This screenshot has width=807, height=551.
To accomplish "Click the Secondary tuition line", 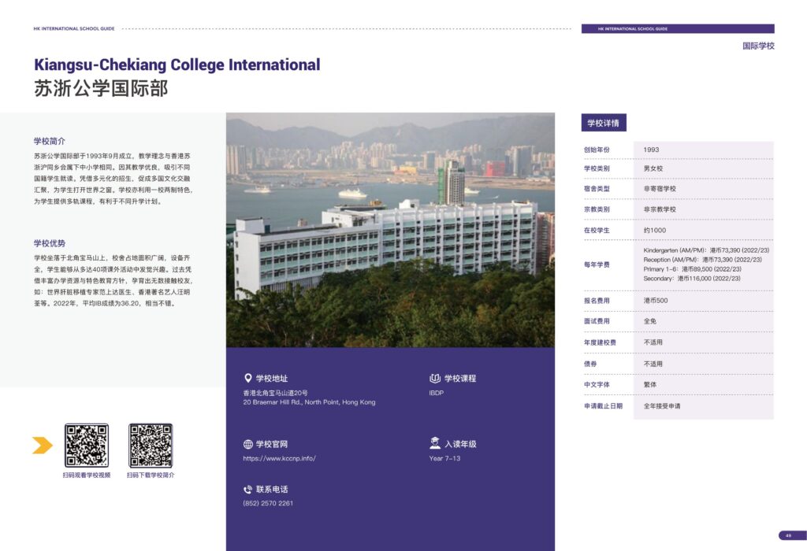I will click(x=692, y=278).
